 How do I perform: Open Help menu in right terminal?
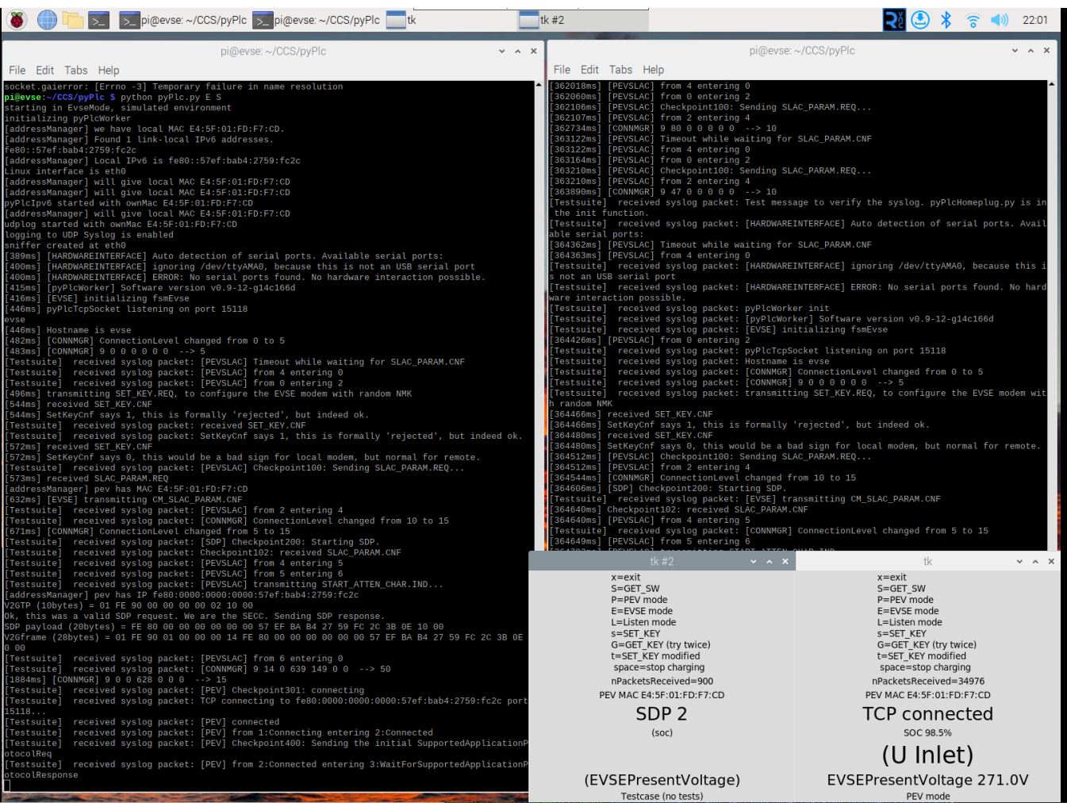[x=653, y=70]
